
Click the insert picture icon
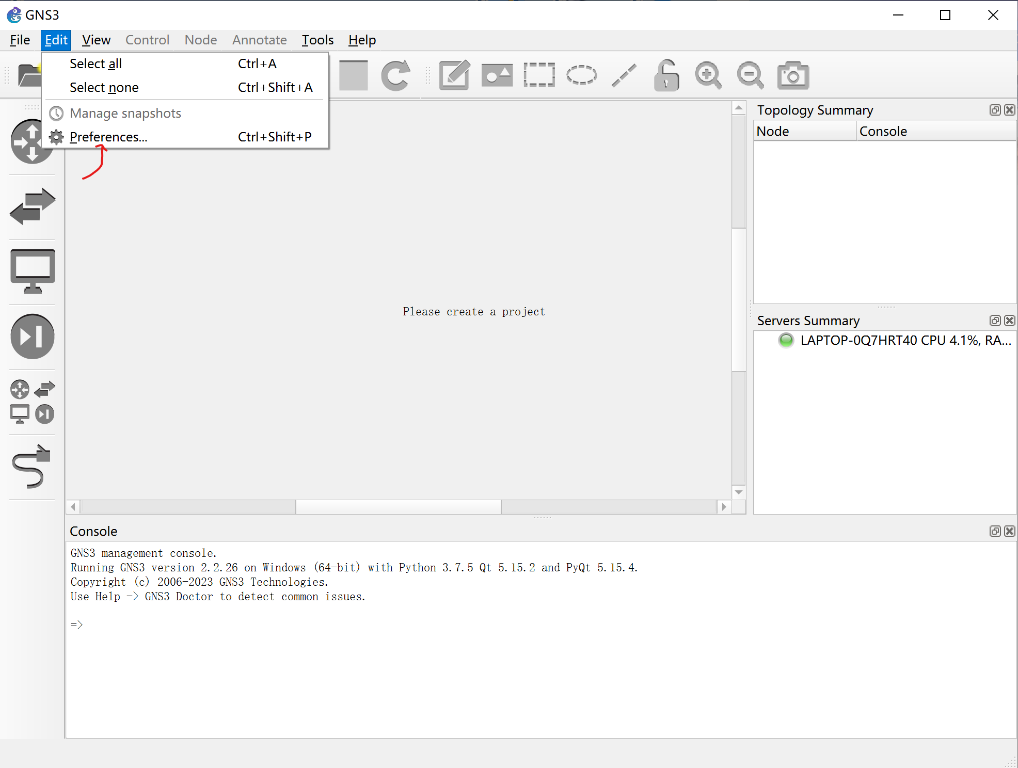click(x=497, y=75)
